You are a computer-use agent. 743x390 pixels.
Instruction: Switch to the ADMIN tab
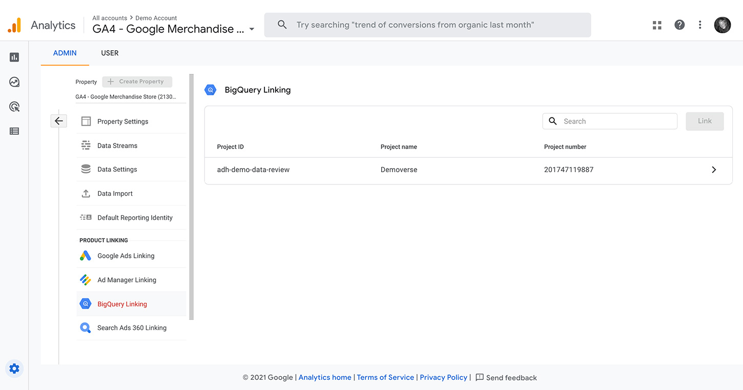pos(65,53)
